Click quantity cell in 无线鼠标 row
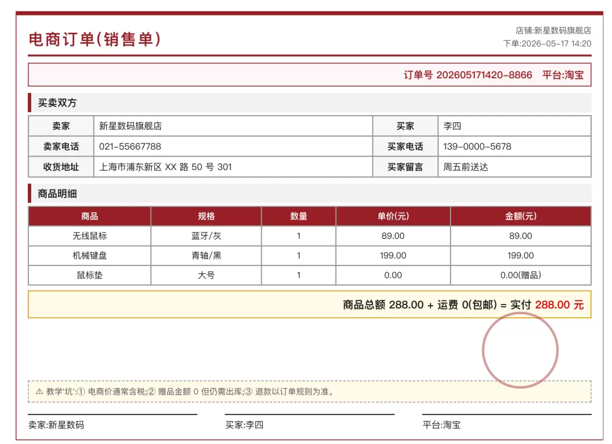The width and height of the screenshot is (612, 444). (x=299, y=236)
